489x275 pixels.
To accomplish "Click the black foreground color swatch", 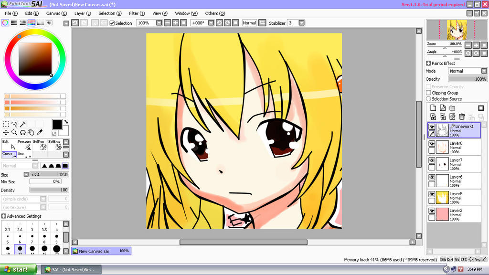I will [x=57, y=124].
